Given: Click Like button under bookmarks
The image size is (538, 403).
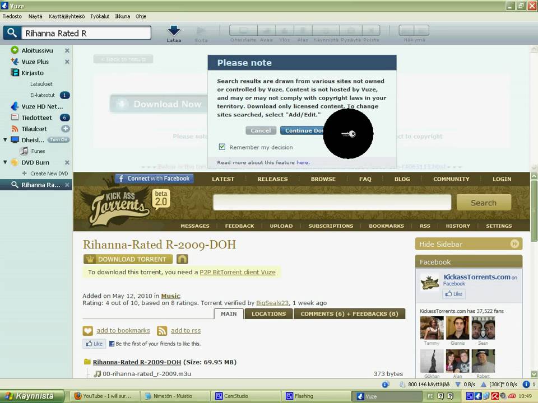Looking at the screenshot, I should click(94, 344).
